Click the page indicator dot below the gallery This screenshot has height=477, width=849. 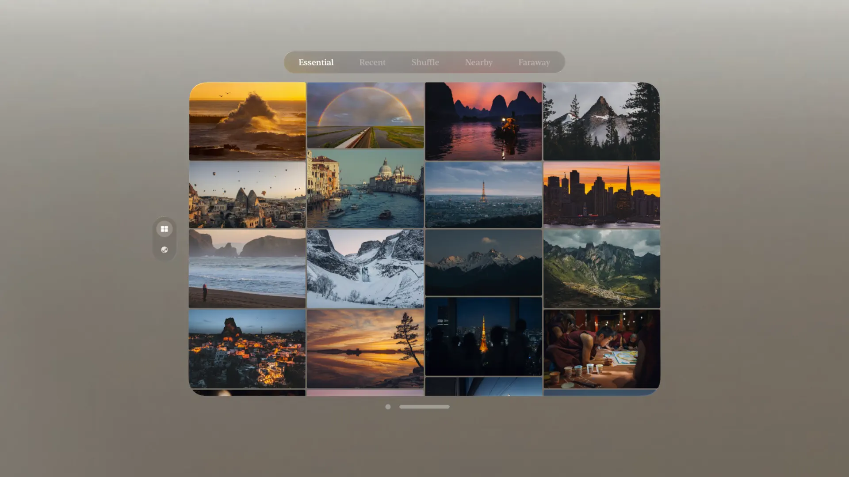pyautogui.click(x=388, y=407)
